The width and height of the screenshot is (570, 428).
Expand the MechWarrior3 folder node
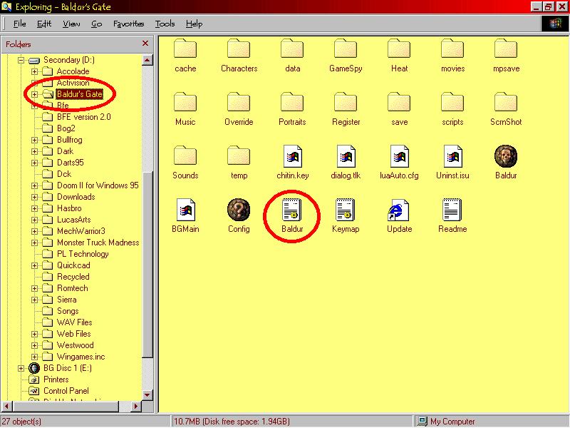(34, 231)
